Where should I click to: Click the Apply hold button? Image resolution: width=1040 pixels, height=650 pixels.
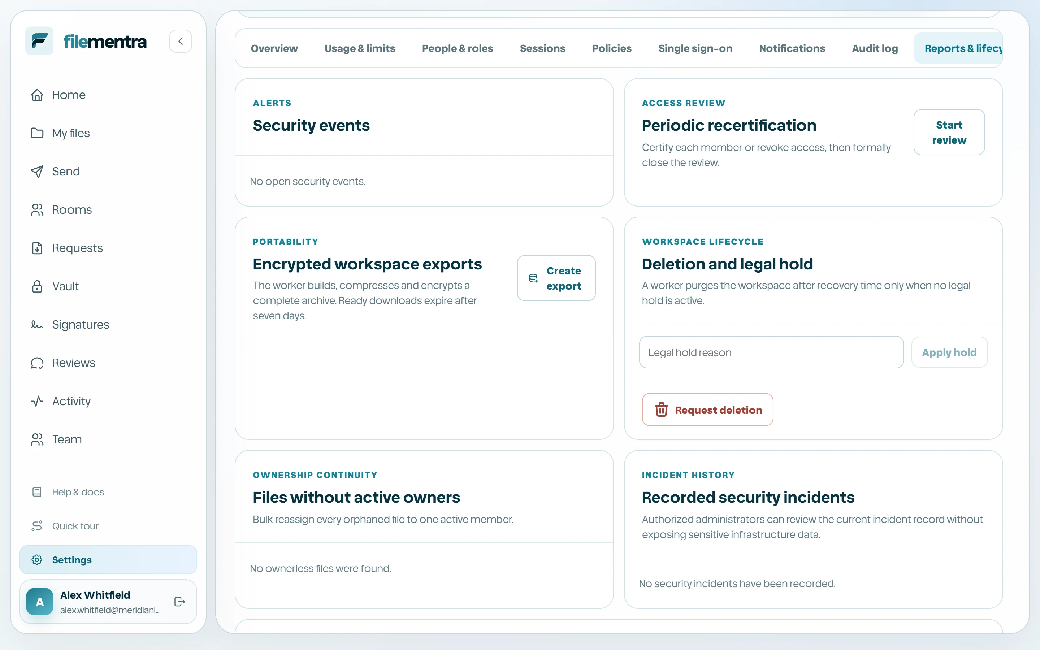949,352
